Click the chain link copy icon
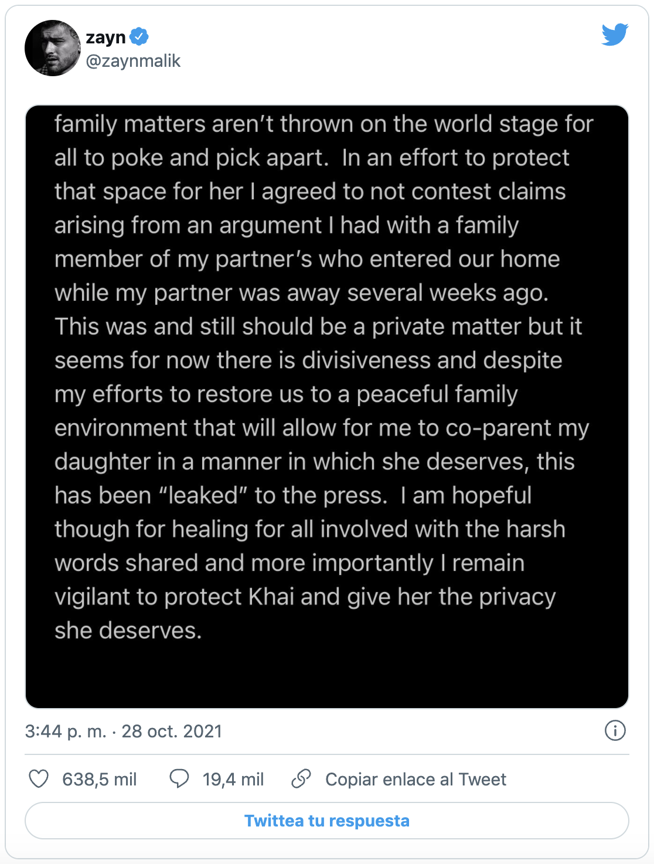Screen dimensions: 654x864 click(x=301, y=778)
